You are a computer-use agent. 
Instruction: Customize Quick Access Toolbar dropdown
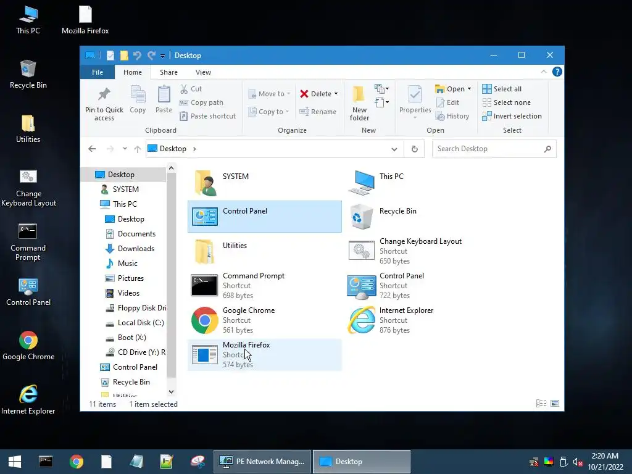[x=162, y=56]
